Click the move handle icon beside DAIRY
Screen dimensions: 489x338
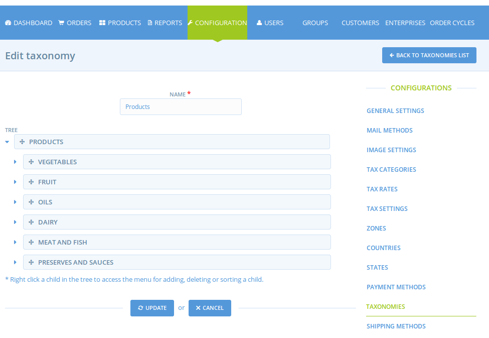[x=31, y=222]
